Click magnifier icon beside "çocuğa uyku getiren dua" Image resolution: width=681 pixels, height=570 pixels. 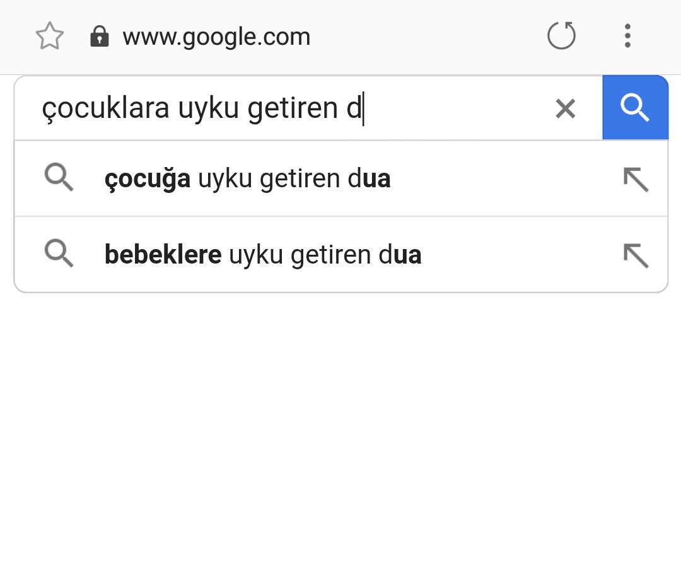coord(59,177)
